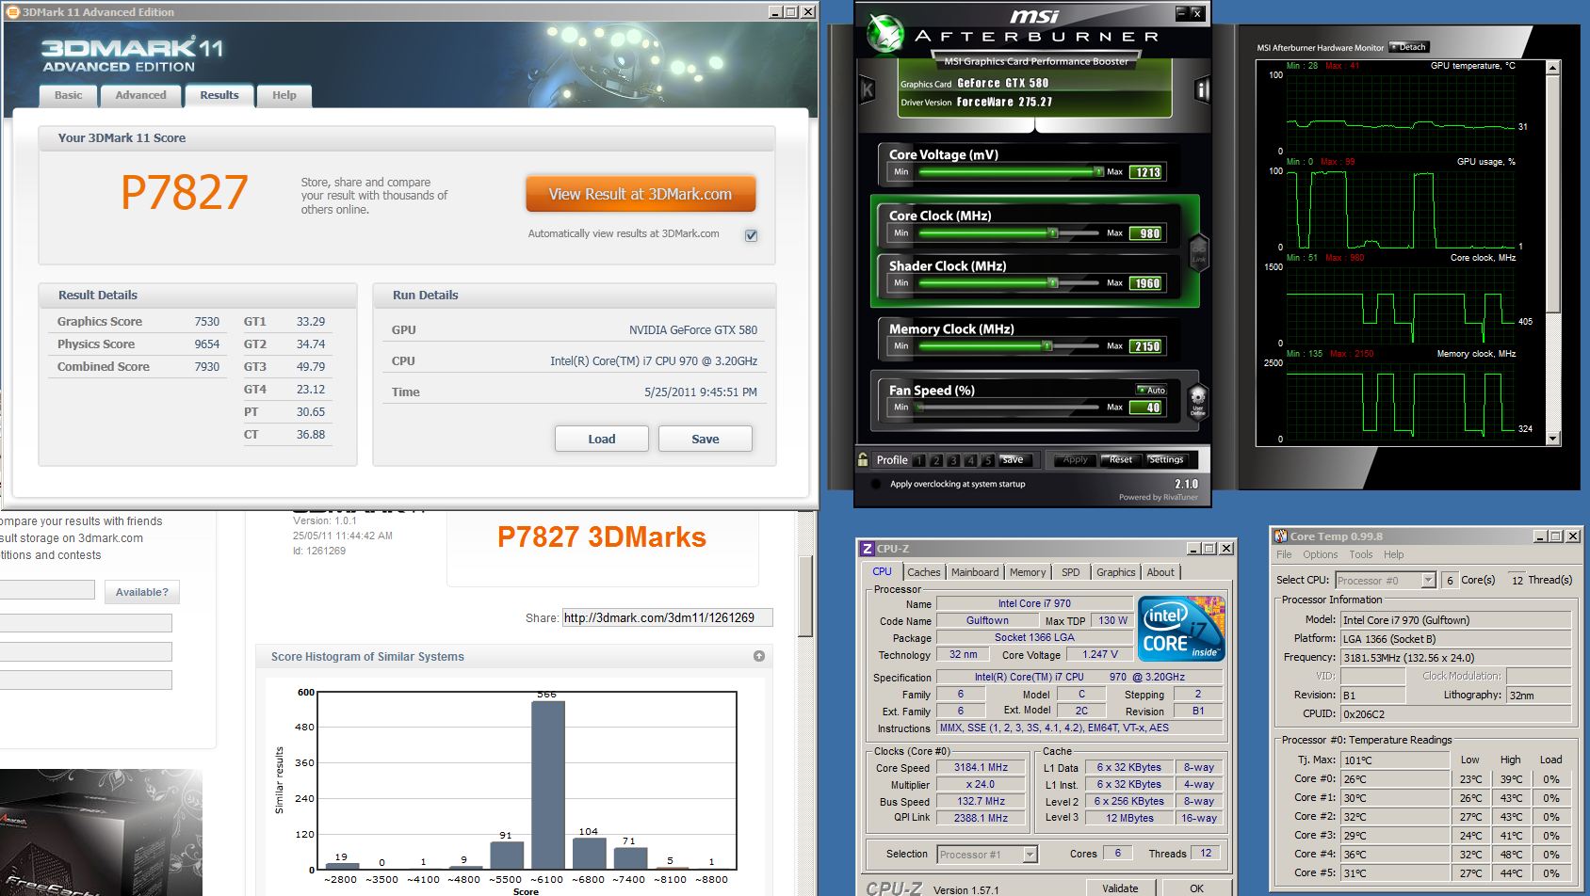The height and width of the screenshot is (896, 1590).
Task: Click the Fan Speed slider track
Action: [x=1009, y=407]
